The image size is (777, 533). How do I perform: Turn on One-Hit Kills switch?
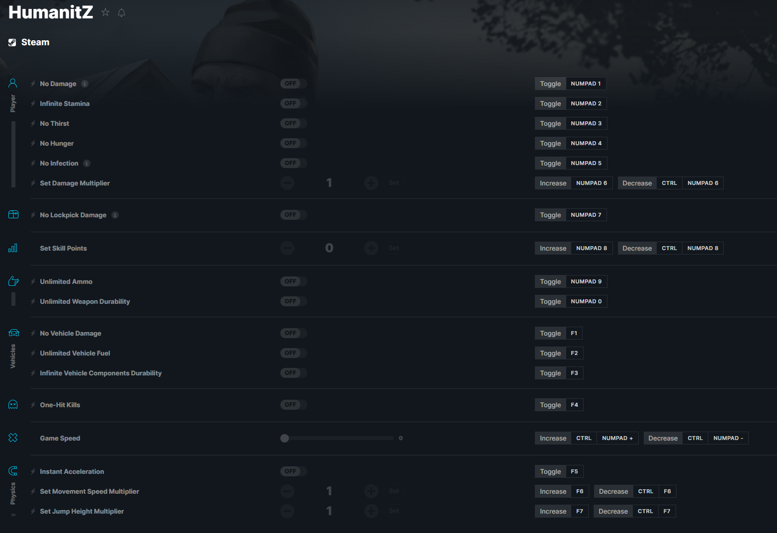pos(293,405)
